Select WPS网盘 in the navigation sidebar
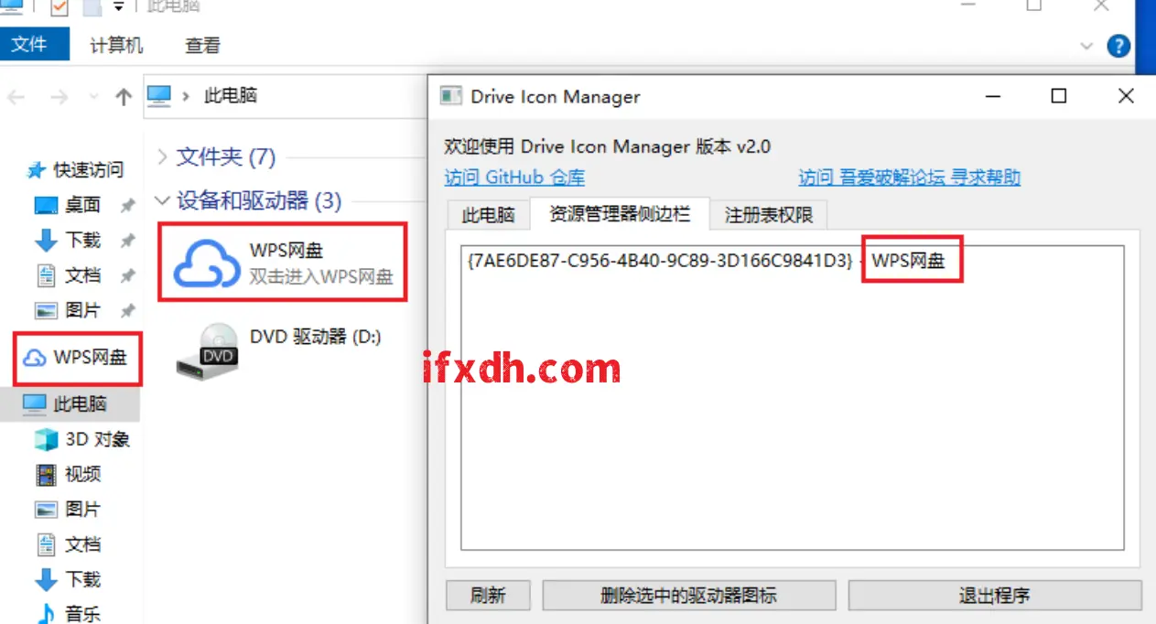 76,358
